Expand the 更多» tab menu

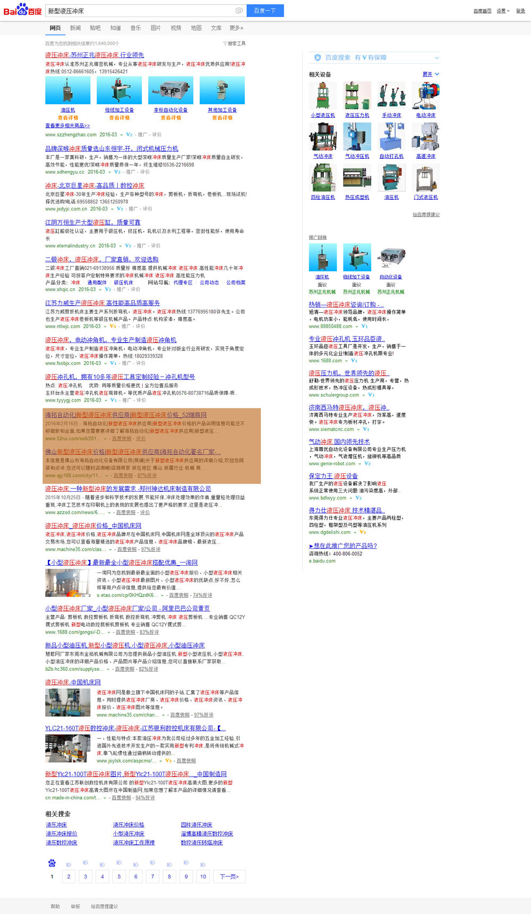236,28
